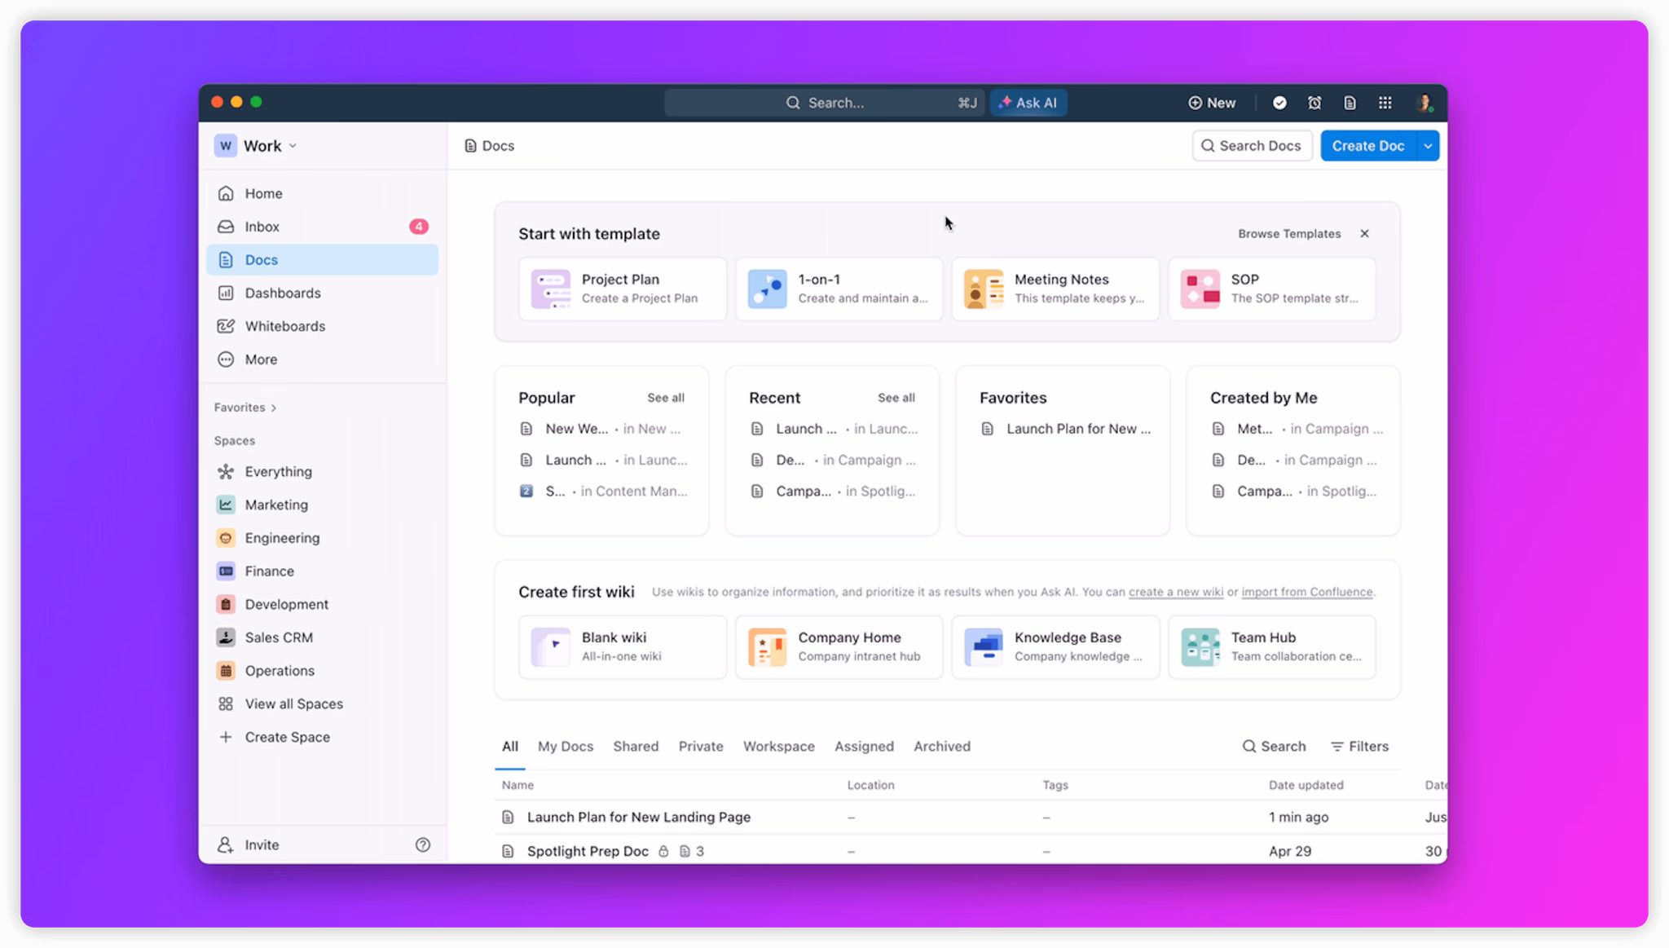Viewport: 1669px width, 948px height.
Task: Open the Marketing space
Action: pos(322,505)
